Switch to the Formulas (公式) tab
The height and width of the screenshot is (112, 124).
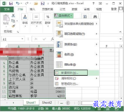coord(62,9)
